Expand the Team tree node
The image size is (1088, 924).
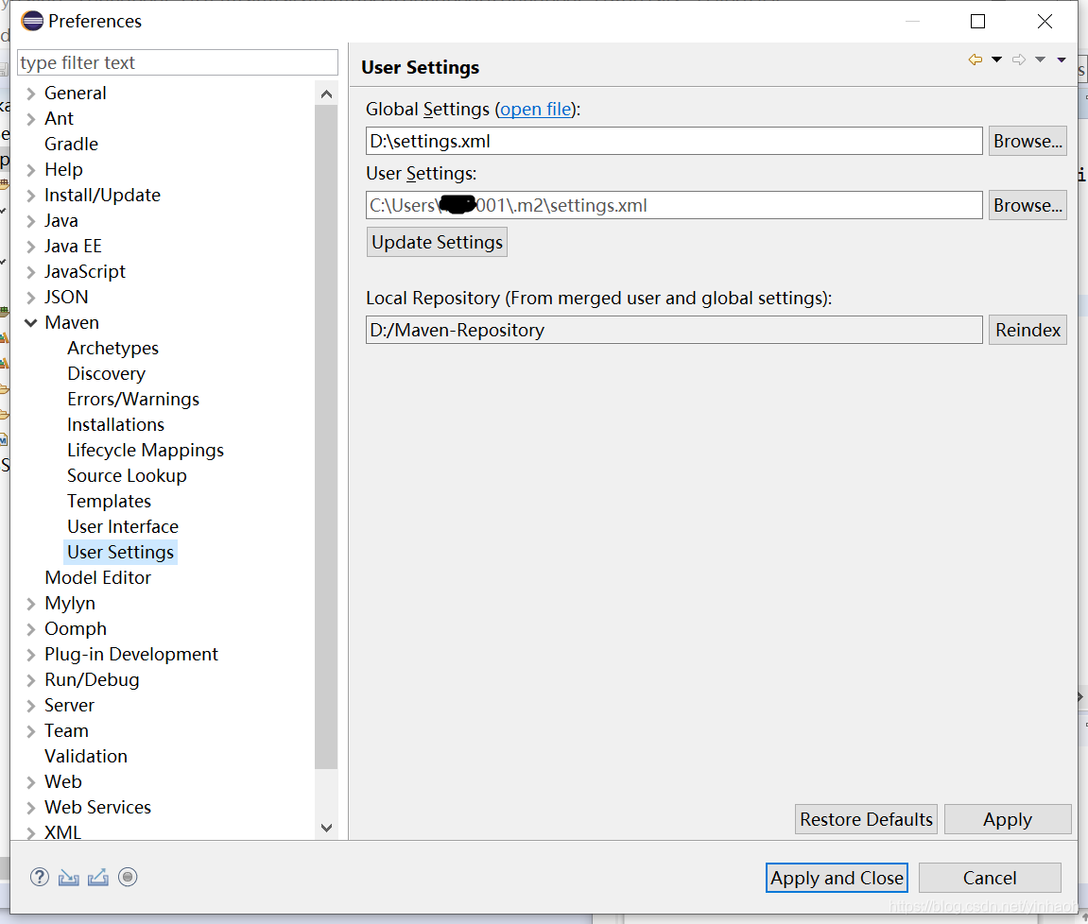click(x=30, y=732)
